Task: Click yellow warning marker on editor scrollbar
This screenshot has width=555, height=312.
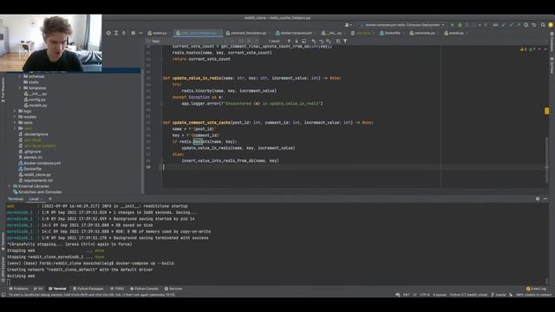Action: [547, 111]
